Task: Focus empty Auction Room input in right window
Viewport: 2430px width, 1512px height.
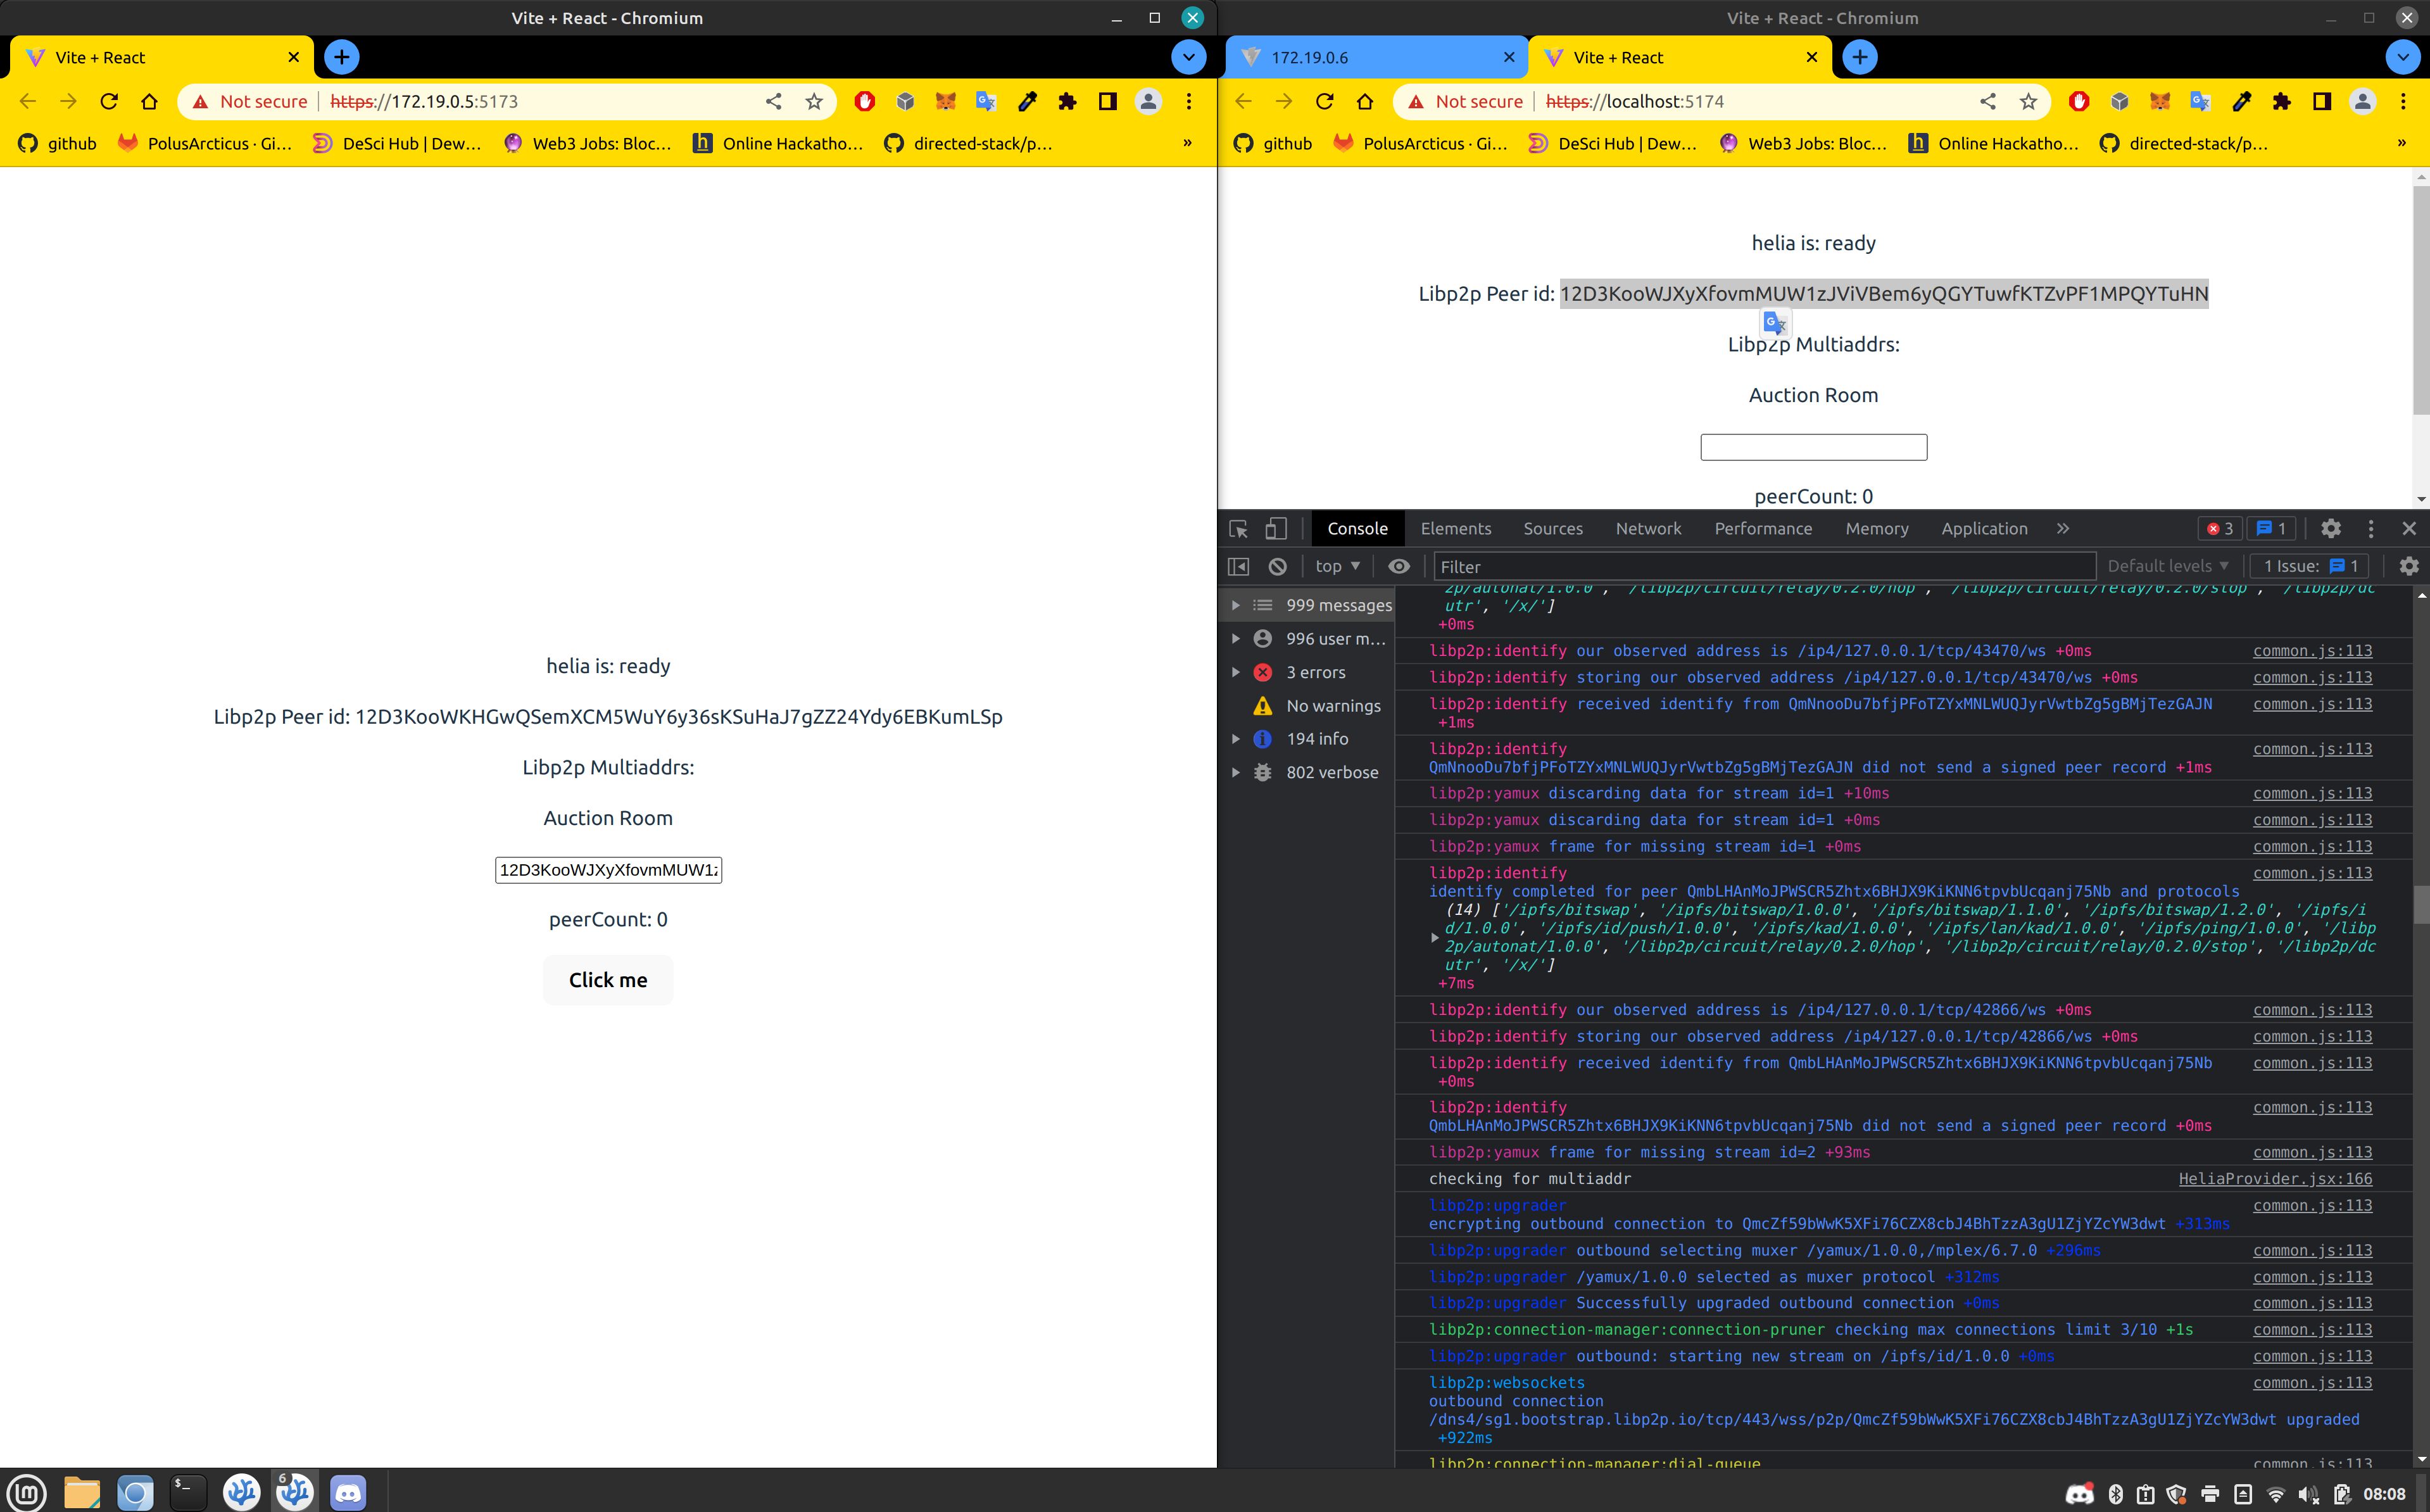Action: 1813,447
